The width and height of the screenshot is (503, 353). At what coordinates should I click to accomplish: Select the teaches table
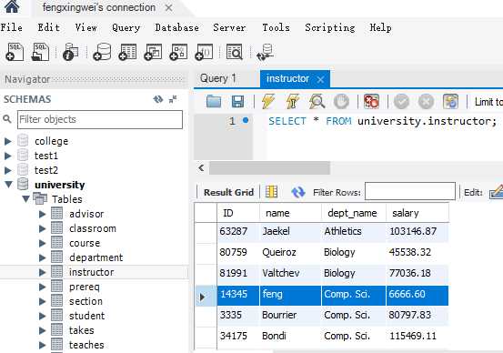(x=86, y=345)
